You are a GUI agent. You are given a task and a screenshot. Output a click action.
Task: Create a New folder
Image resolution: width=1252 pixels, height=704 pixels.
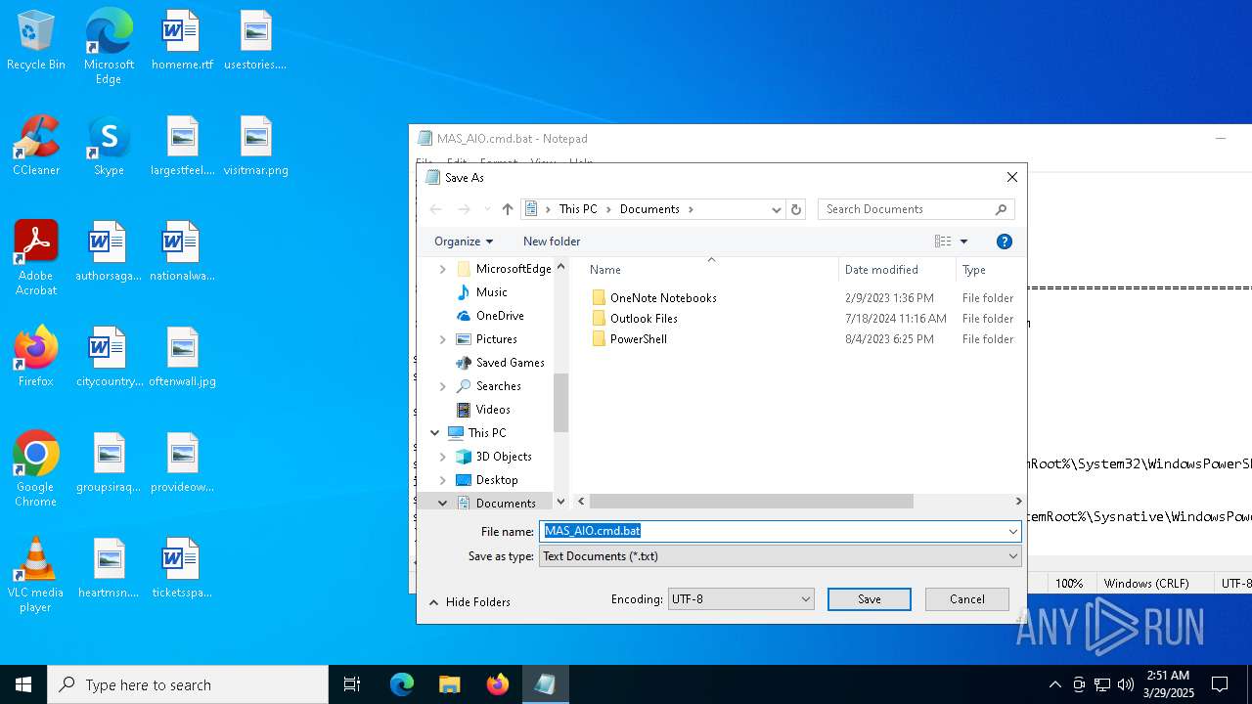click(x=552, y=242)
